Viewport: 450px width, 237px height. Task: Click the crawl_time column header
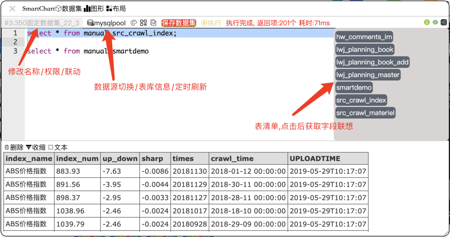[x=248, y=159]
